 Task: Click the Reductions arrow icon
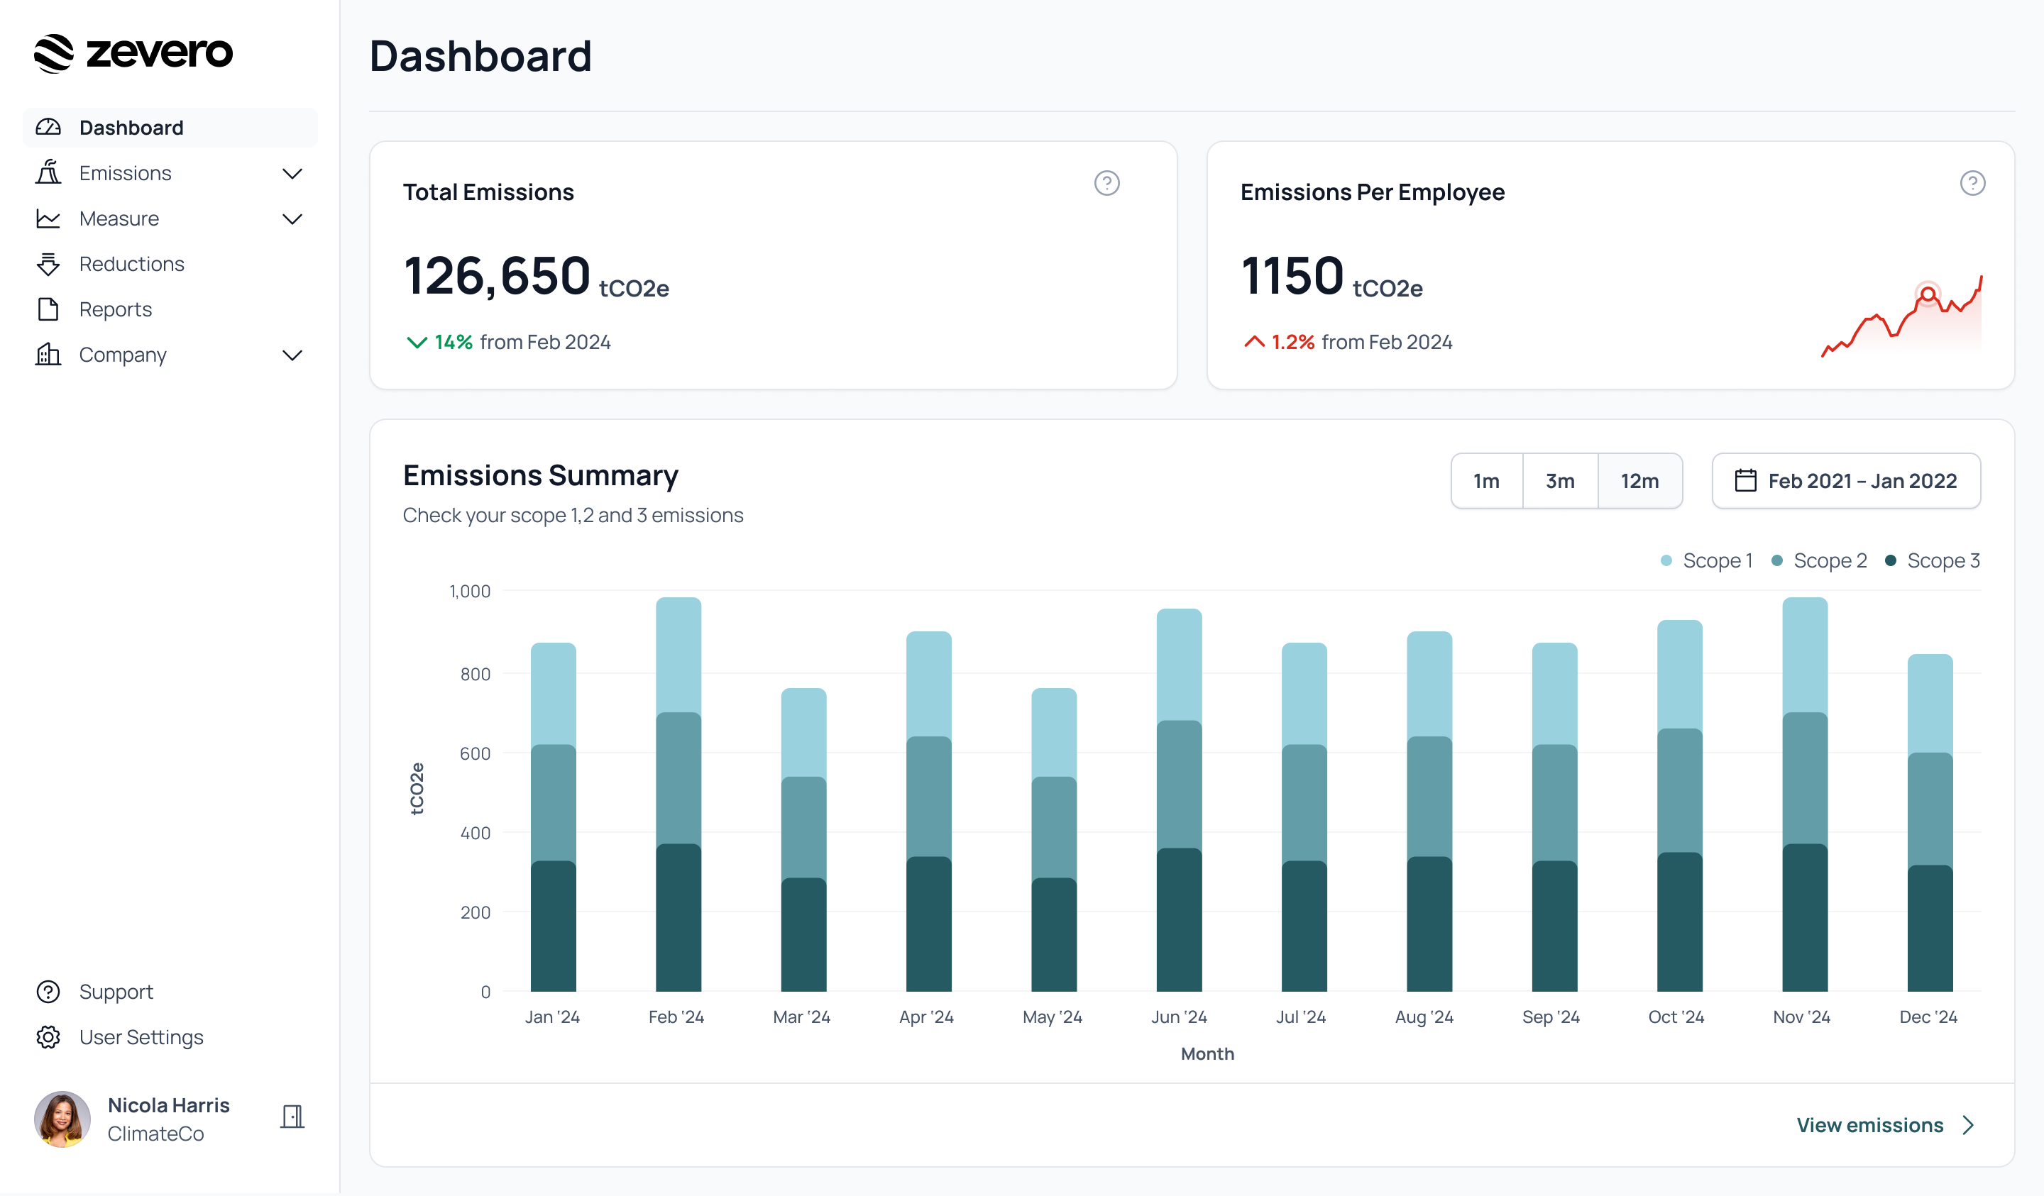pos(49,263)
